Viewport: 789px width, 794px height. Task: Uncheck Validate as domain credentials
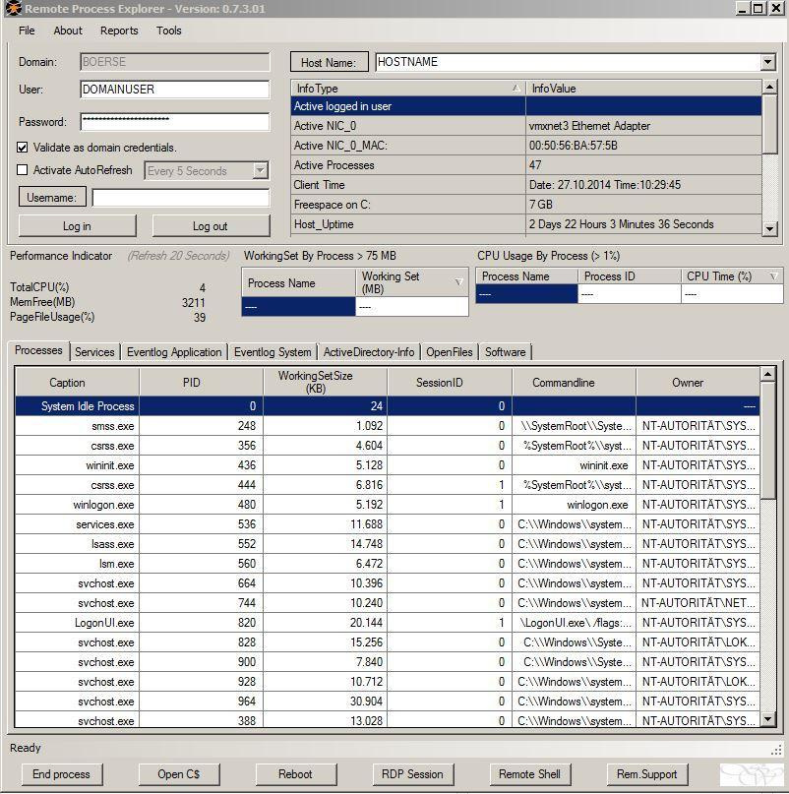pos(23,148)
